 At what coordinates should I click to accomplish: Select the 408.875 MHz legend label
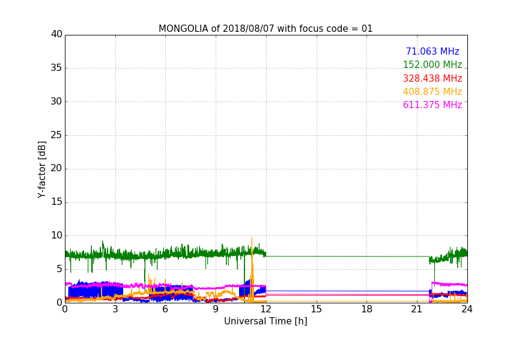(x=432, y=91)
